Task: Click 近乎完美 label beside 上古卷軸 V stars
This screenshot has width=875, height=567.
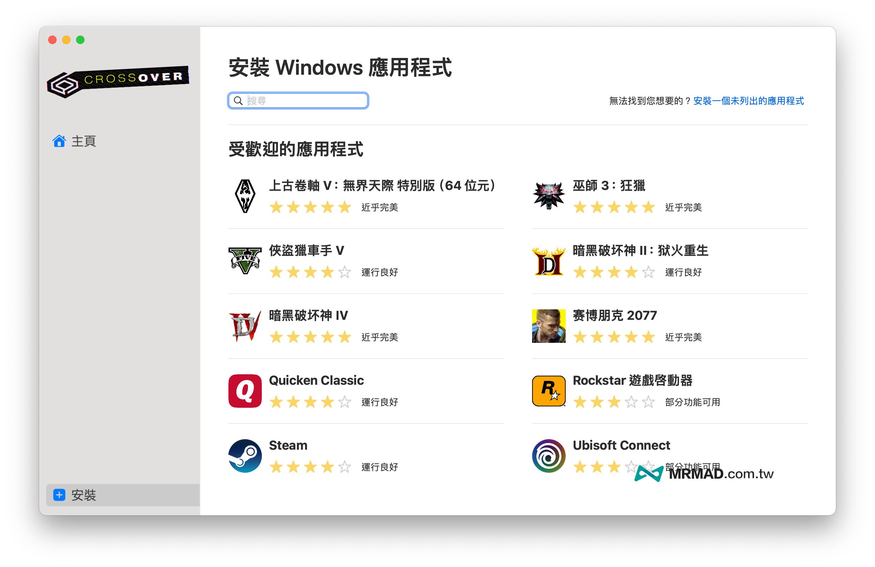Action: pyautogui.click(x=380, y=207)
